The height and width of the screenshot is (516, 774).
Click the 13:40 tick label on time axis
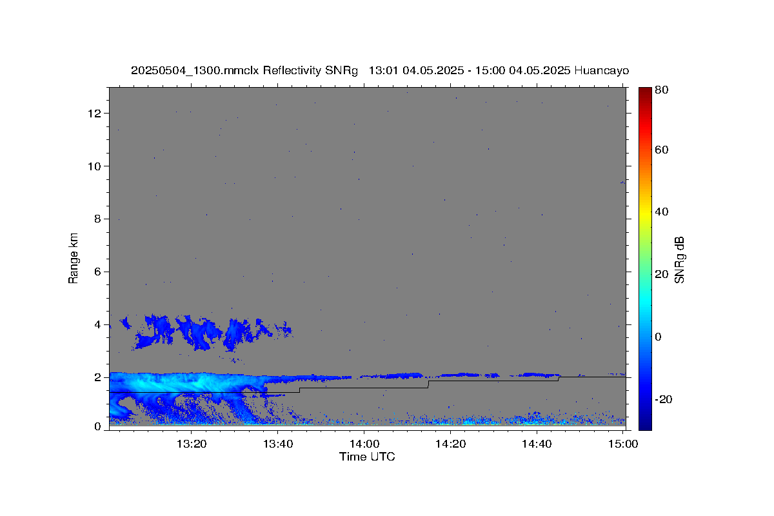click(278, 444)
